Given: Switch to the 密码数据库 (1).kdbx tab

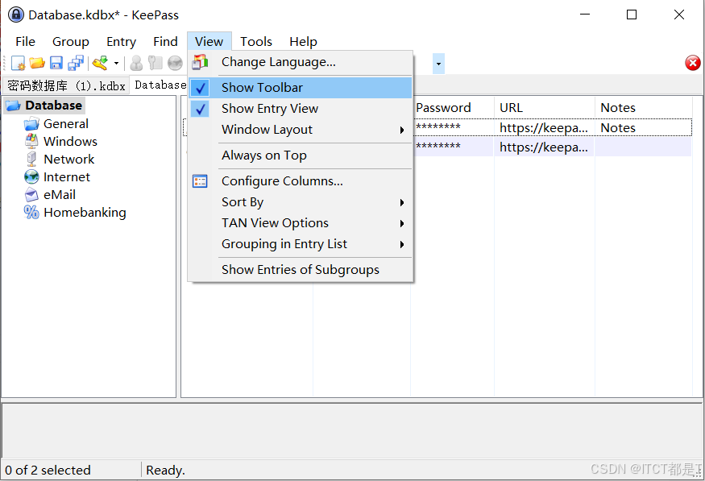Looking at the screenshot, I should click(x=66, y=85).
